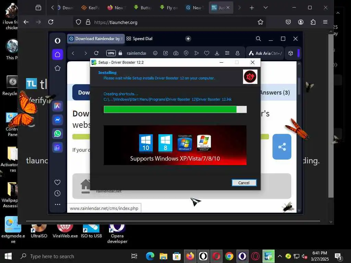The image size is (351, 263).
Task: Open WhatsApp in Opera sidebar
Action: (58, 134)
